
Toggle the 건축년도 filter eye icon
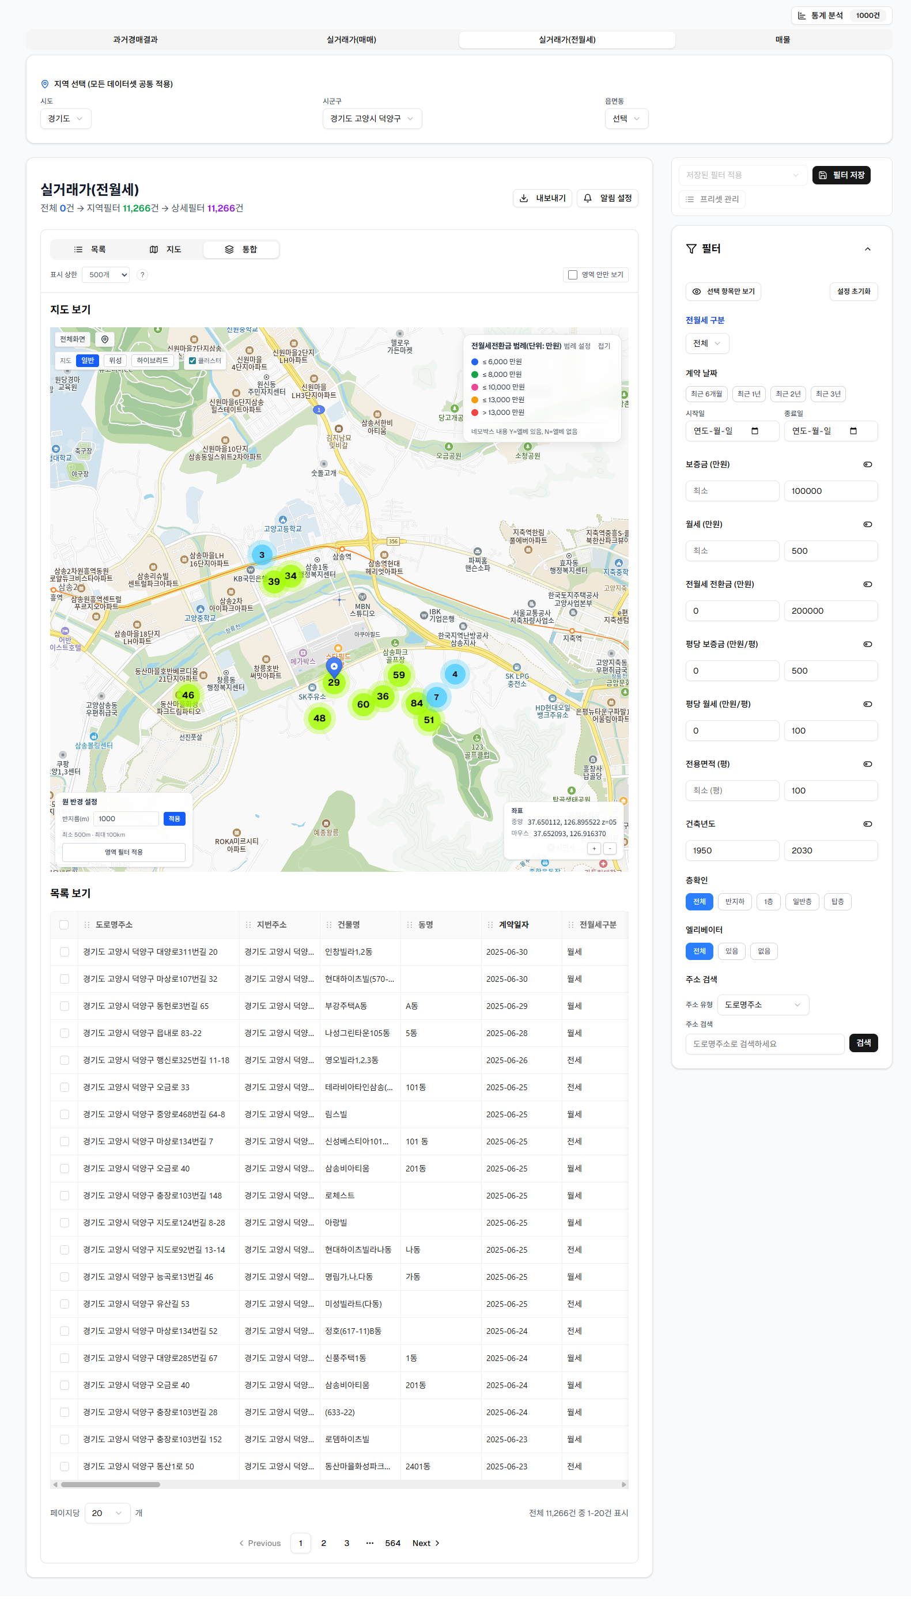[867, 824]
